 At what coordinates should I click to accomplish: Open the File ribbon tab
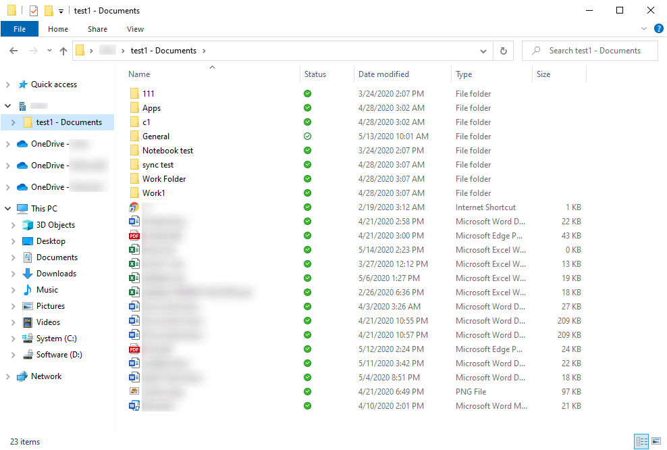(x=20, y=29)
